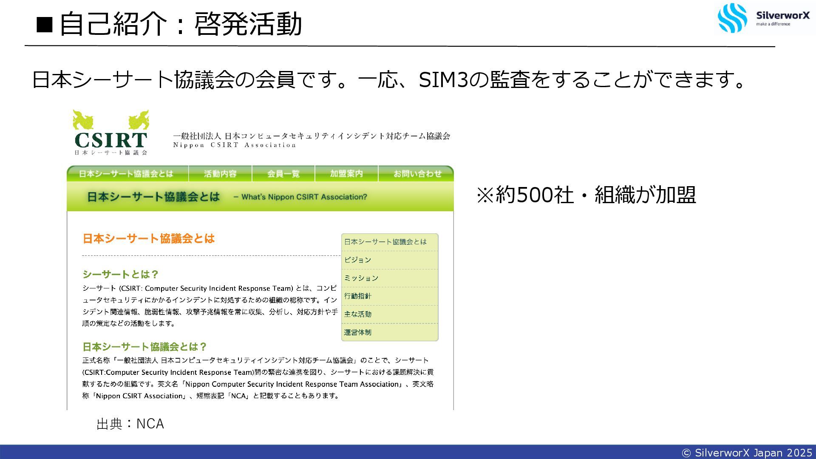Open 主な活動 in the side menu
Viewport: 816px width, 459px height.
click(x=357, y=314)
